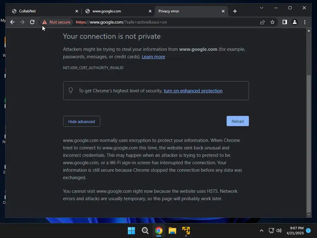Open network status tray icon
This screenshot has height=238, width=317.
click(271, 231)
